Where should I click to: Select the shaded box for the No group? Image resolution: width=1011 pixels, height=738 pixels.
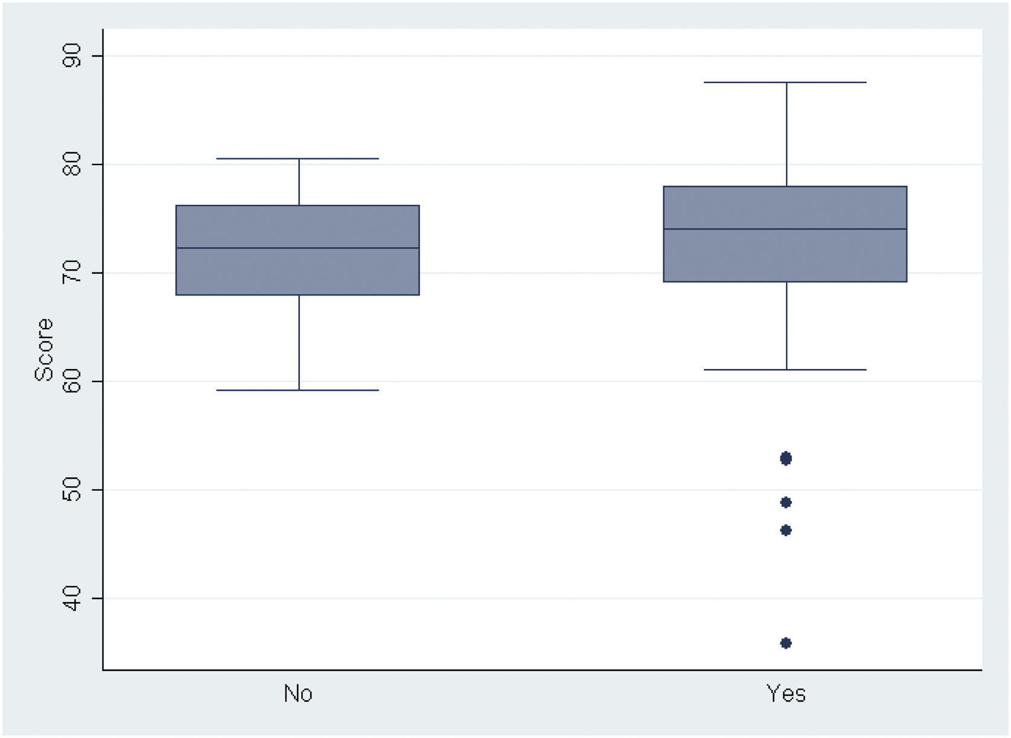coord(298,271)
